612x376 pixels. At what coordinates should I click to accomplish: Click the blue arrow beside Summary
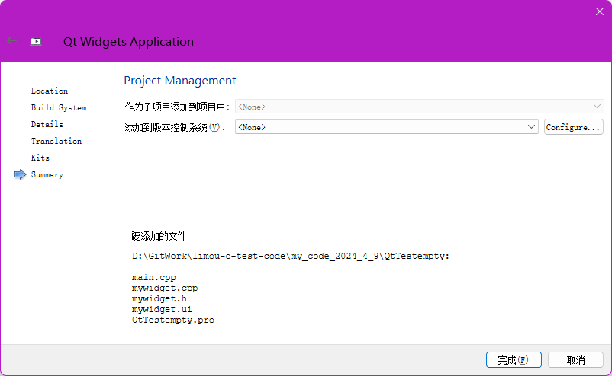21,175
